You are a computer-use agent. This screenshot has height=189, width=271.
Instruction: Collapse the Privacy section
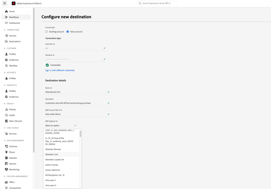4,104
